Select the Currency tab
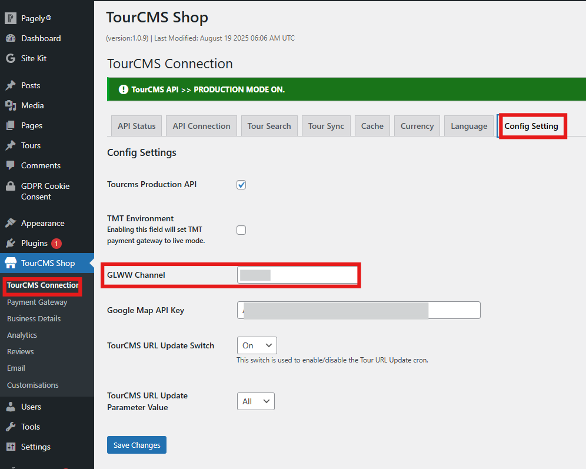The height and width of the screenshot is (469, 586). tap(417, 126)
